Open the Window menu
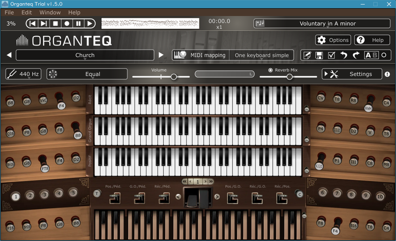The width and height of the screenshot is (396, 241). pos(50,12)
